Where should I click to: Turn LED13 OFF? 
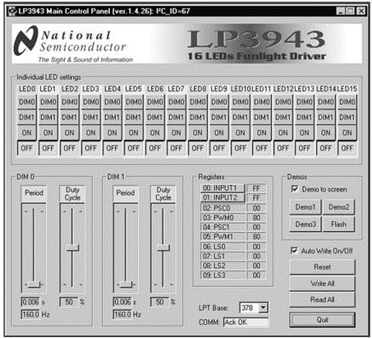pyautogui.click(x=305, y=148)
